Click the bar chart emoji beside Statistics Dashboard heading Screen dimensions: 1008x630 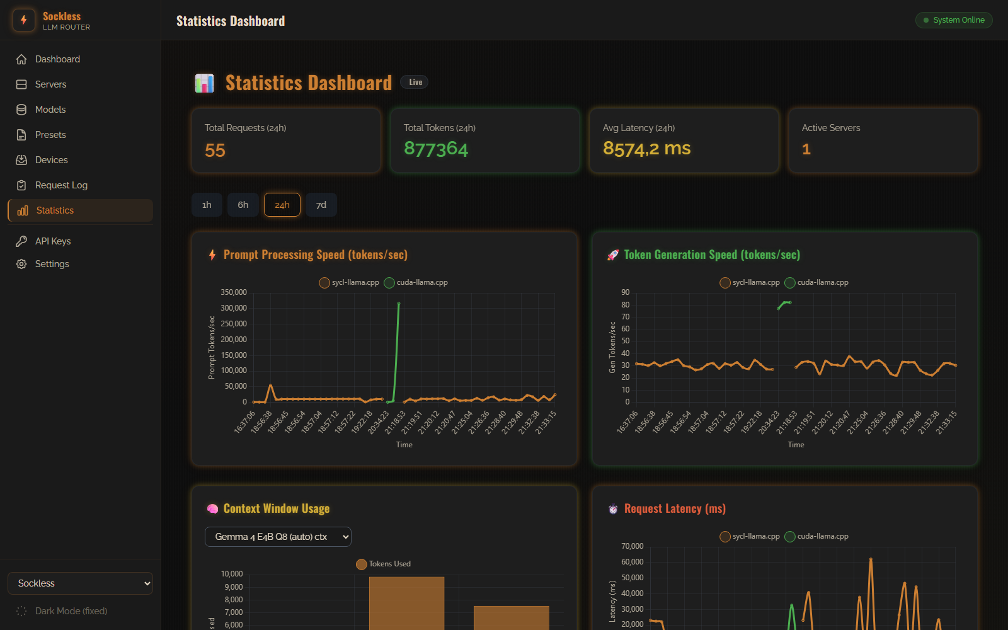tap(204, 83)
